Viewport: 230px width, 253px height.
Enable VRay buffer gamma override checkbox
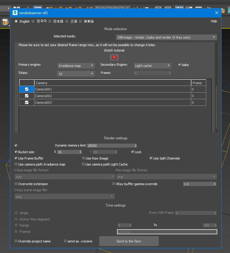(x=114, y=184)
